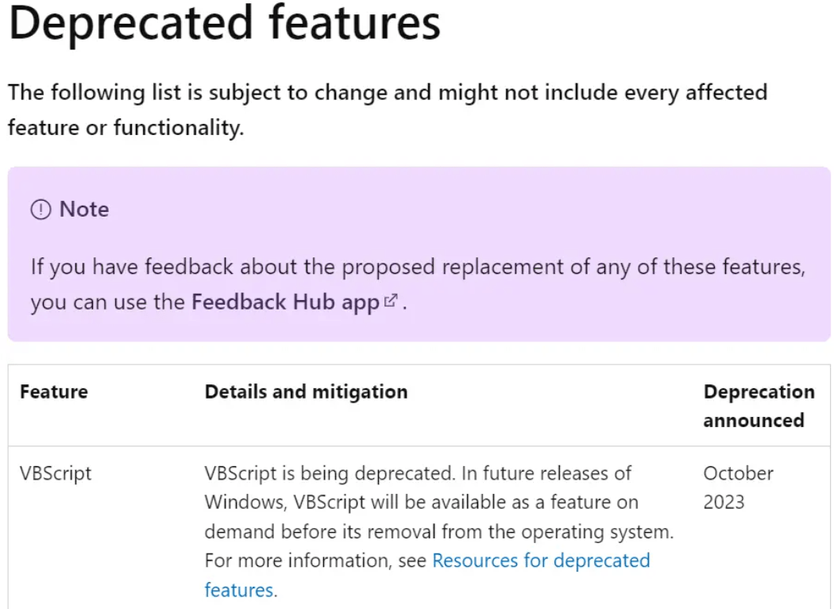The width and height of the screenshot is (834, 609).
Task: Click the VBScript is being deprecated description text
Action: pos(438,531)
